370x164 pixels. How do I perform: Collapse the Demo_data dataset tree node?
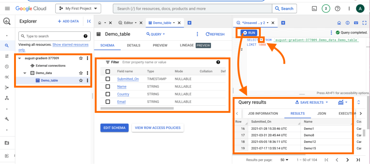pyautogui.click(x=25, y=73)
